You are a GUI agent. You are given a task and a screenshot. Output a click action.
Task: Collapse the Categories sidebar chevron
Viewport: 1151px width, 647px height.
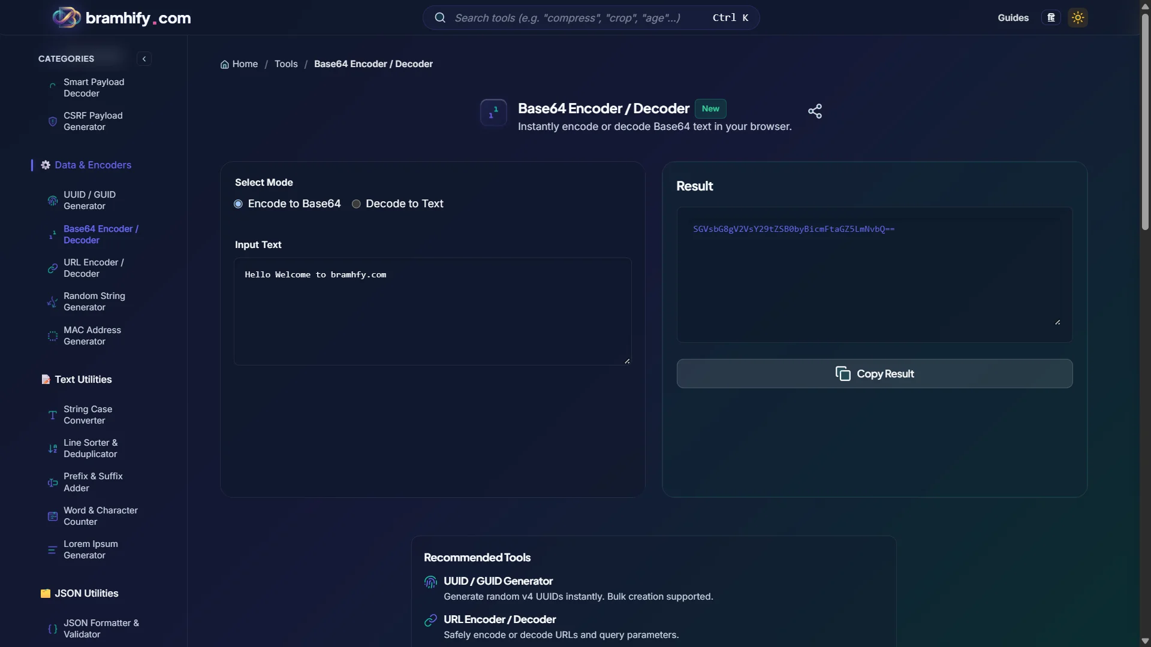(x=144, y=59)
